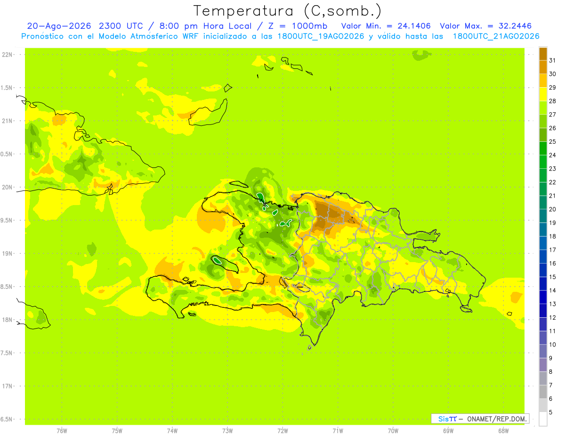Click the legend value '12'

point(553,317)
